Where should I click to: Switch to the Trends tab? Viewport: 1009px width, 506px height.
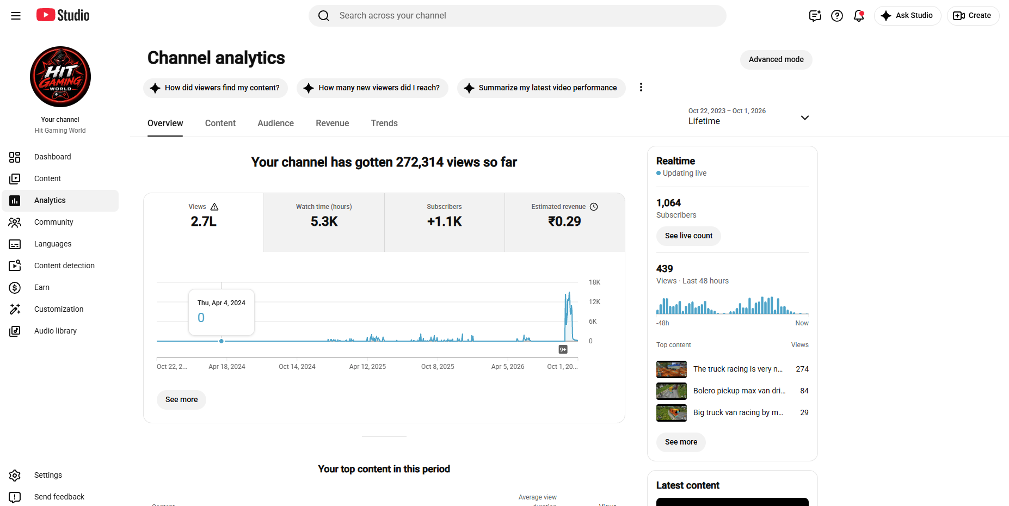384,124
